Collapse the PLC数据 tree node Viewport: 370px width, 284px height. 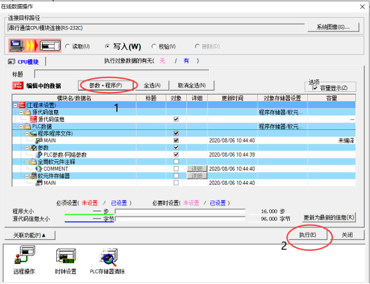[21, 127]
